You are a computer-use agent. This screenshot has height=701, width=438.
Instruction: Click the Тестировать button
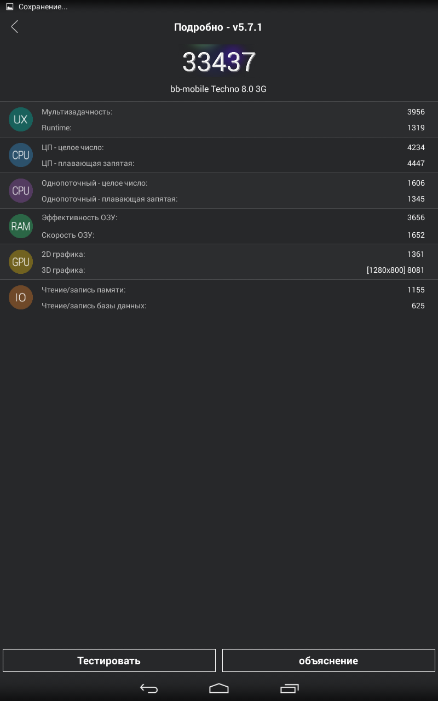coord(109,660)
